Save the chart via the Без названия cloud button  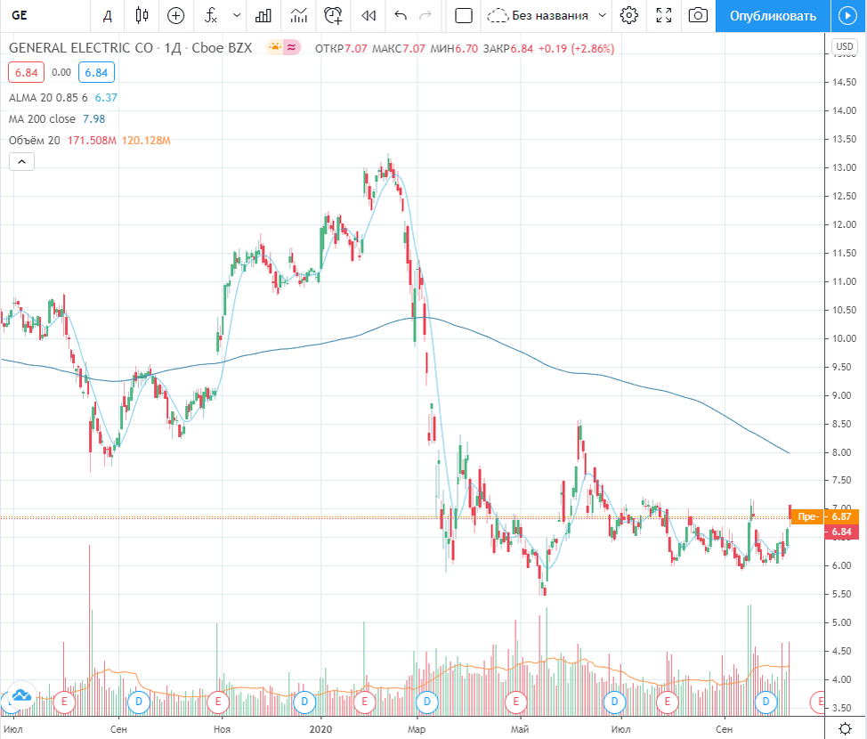[538, 15]
